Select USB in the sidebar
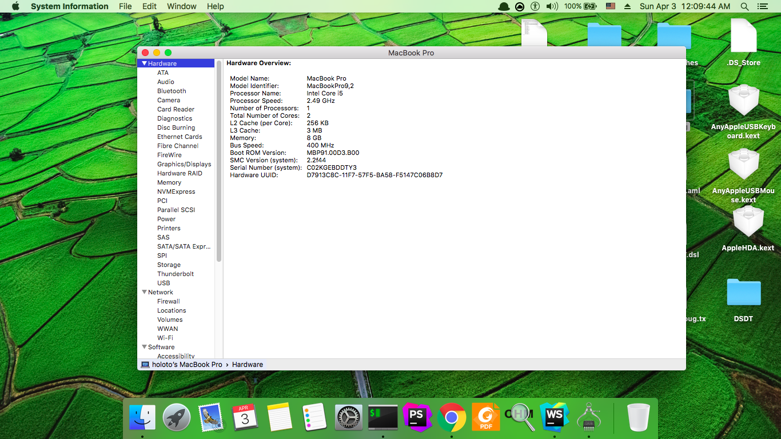 pyautogui.click(x=164, y=283)
